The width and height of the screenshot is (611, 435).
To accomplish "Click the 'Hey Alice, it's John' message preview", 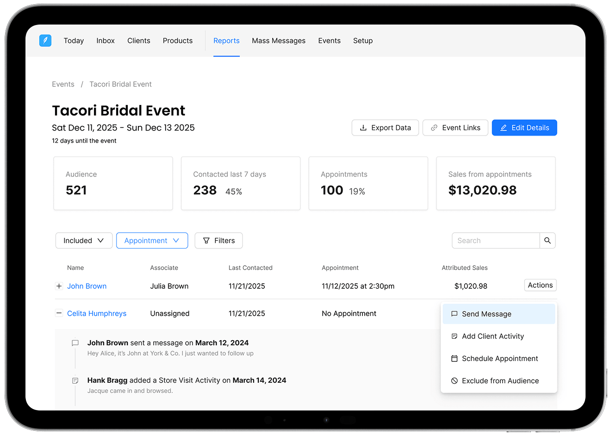I will (170, 353).
